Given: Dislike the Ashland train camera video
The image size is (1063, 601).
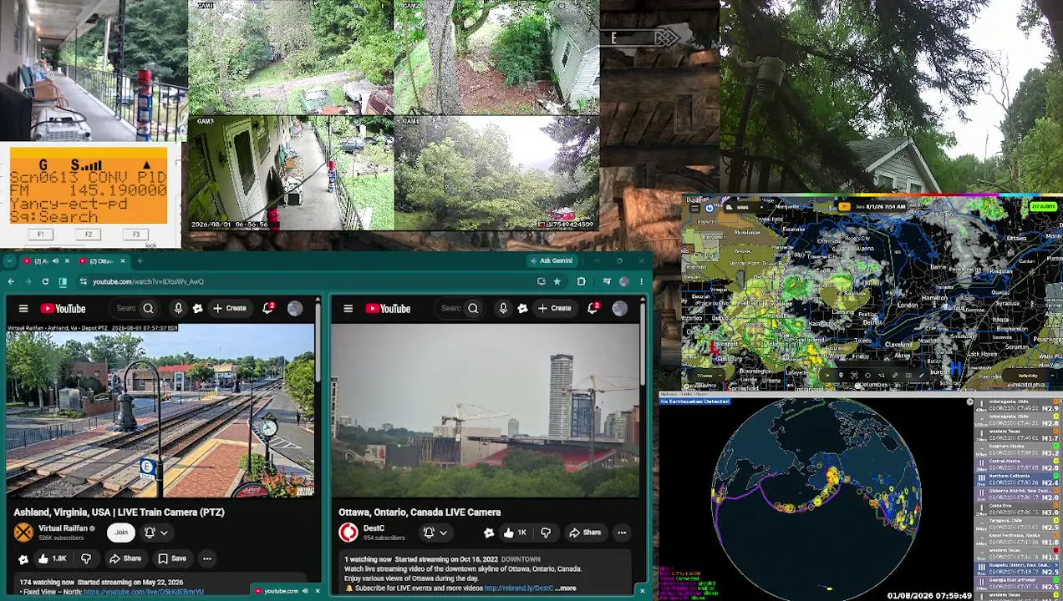Looking at the screenshot, I should tap(85, 558).
